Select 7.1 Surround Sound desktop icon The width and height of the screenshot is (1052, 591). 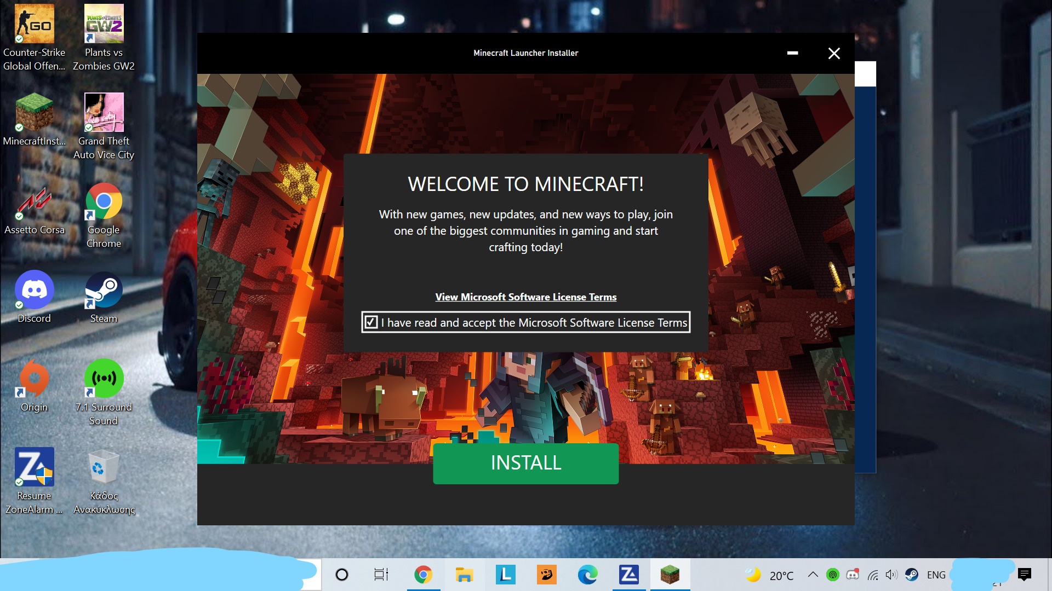[104, 379]
